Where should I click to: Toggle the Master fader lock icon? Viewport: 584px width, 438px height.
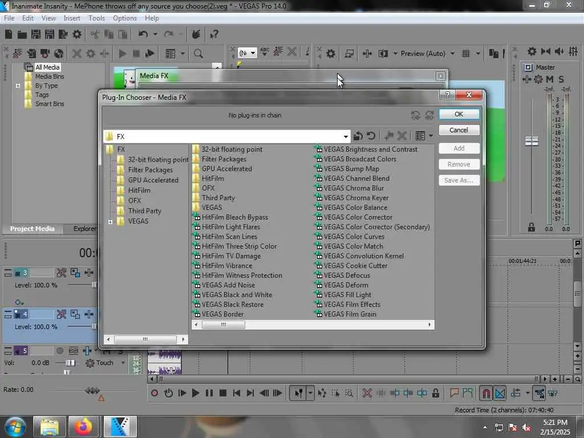click(x=532, y=227)
